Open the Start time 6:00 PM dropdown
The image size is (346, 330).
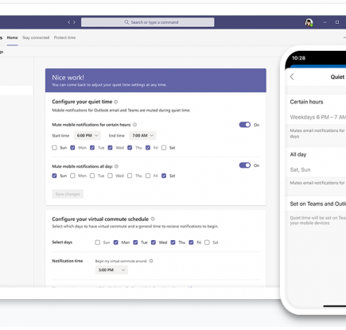[x=87, y=135]
